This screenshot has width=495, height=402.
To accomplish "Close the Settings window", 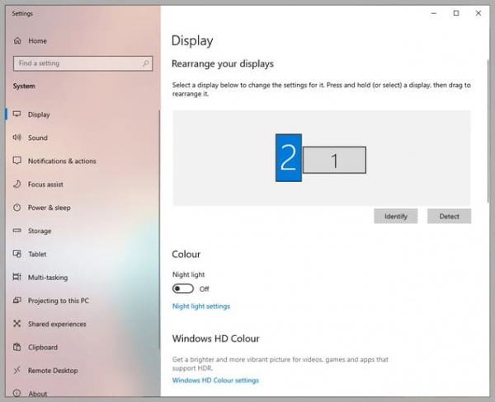I will click(478, 13).
